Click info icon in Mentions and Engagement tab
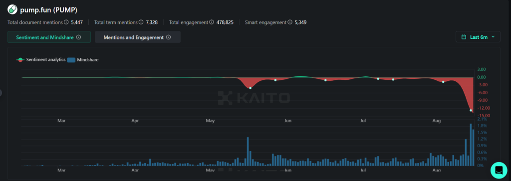This screenshot has height=181, width=511. (169, 37)
